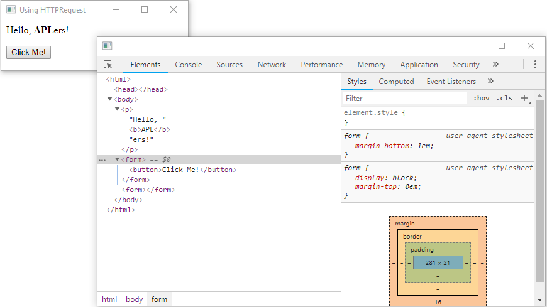Select body in the breadcrumb bar

pos(134,299)
